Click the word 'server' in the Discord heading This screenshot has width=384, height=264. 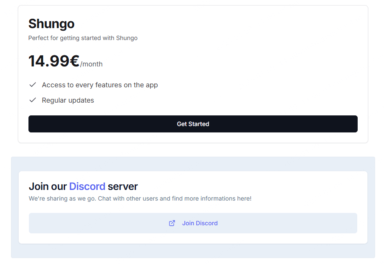coord(123,186)
